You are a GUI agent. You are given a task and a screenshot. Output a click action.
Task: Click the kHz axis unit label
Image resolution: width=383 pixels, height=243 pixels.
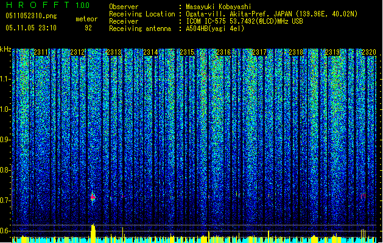[5, 49]
